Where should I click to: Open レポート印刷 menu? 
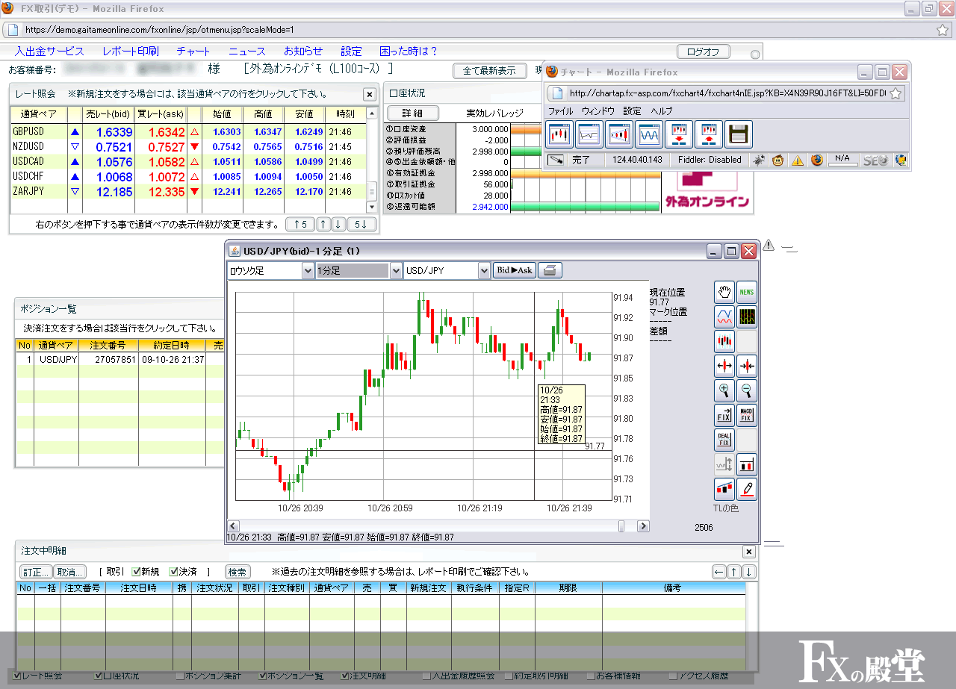point(131,52)
